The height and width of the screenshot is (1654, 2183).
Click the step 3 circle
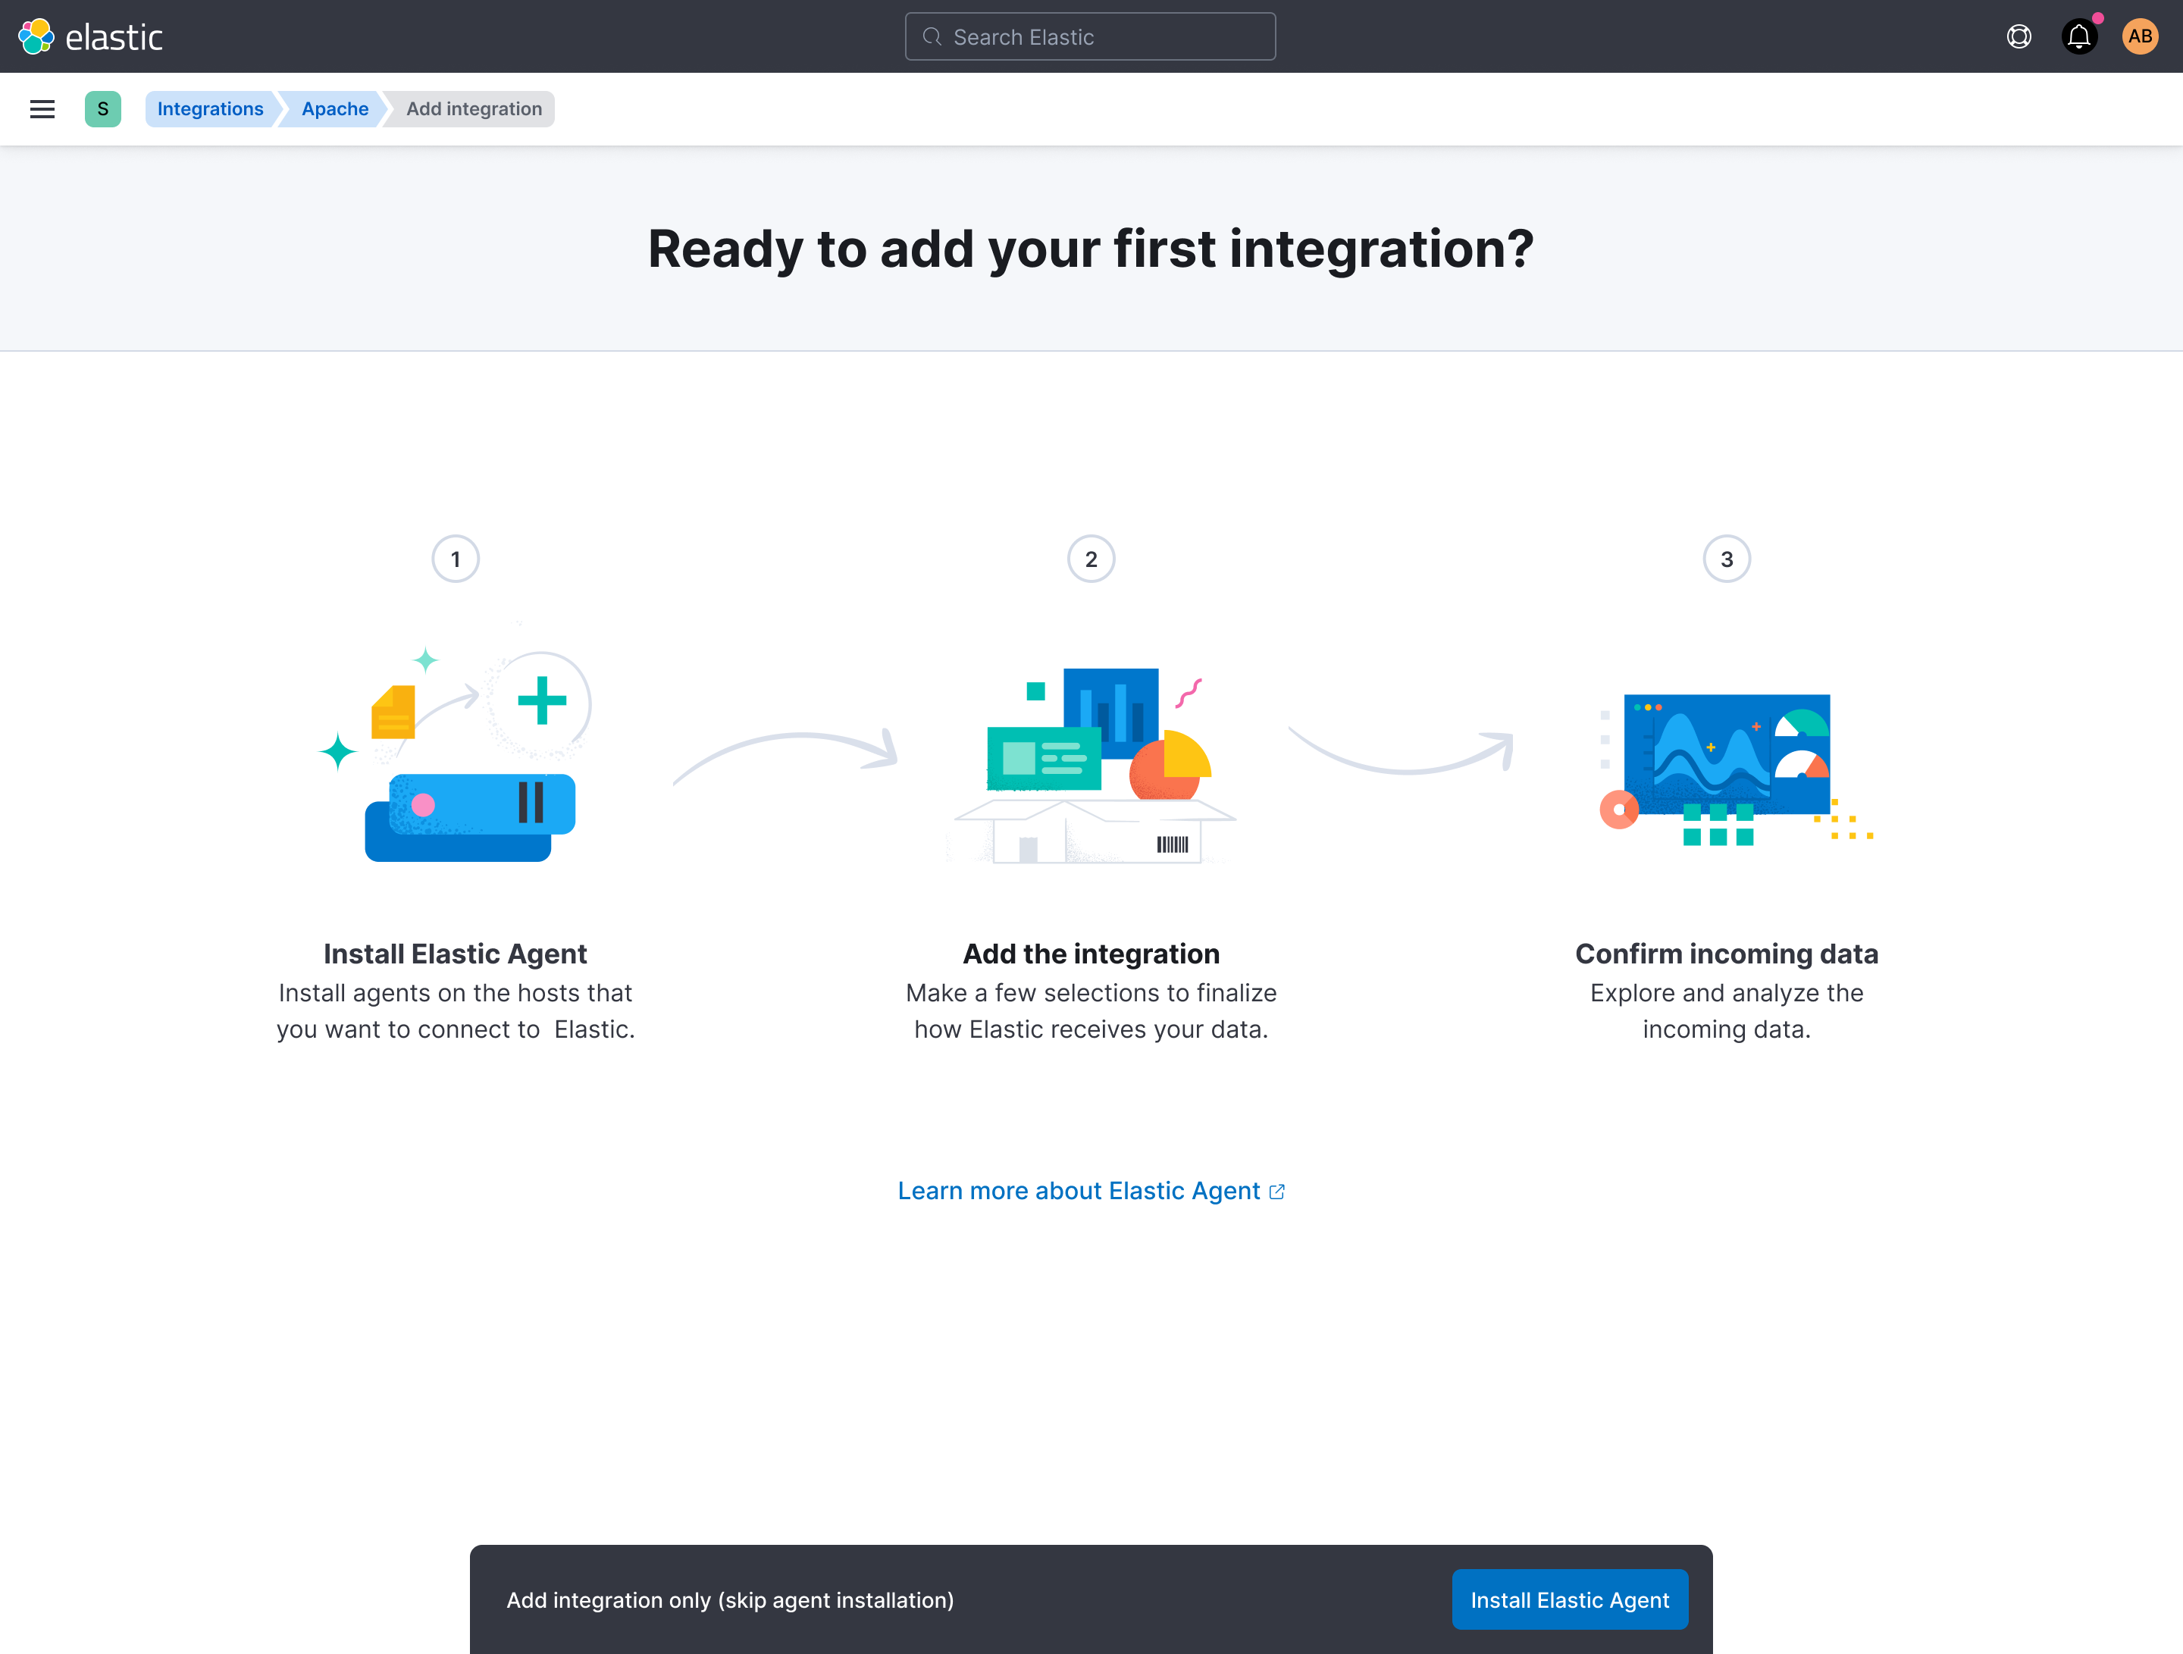tap(1726, 559)
